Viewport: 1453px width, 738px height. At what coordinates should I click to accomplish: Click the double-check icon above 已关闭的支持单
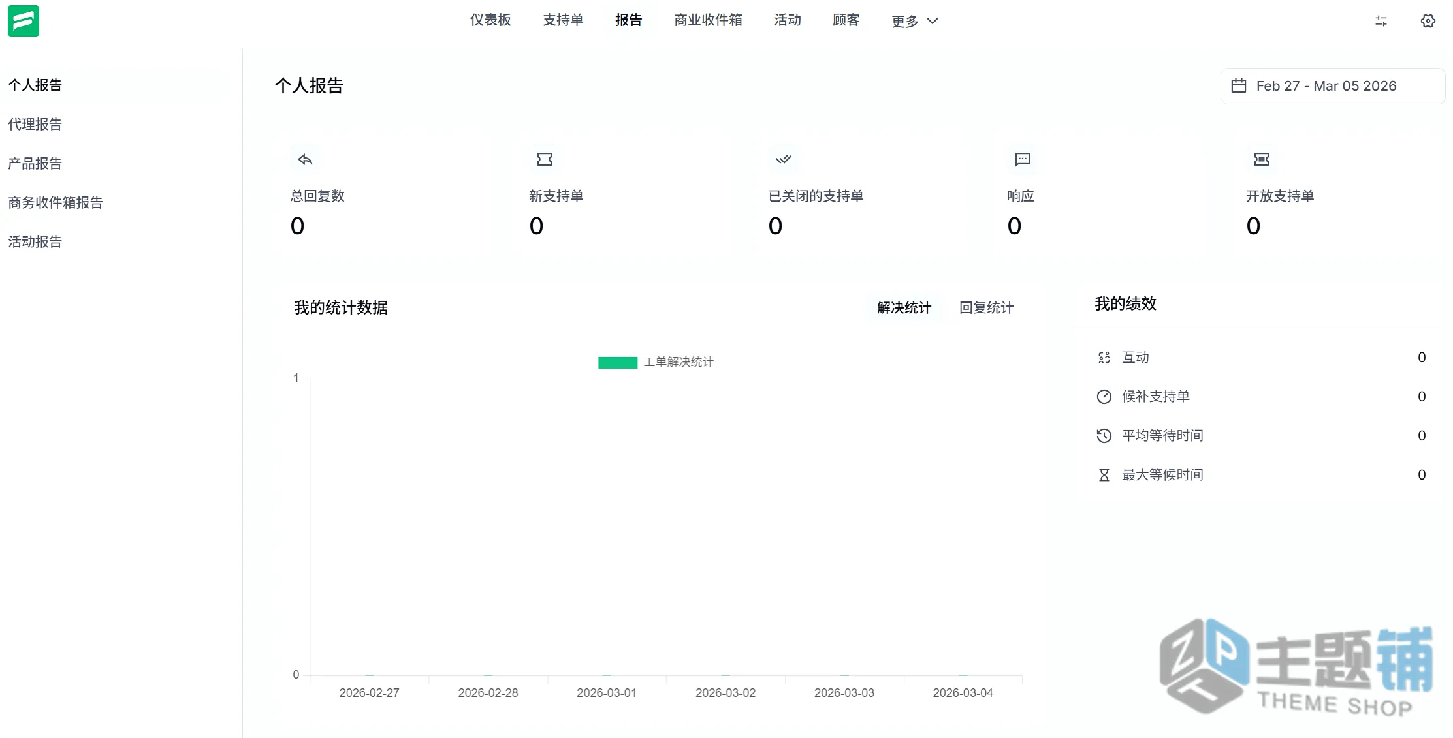tap(783, 159)
